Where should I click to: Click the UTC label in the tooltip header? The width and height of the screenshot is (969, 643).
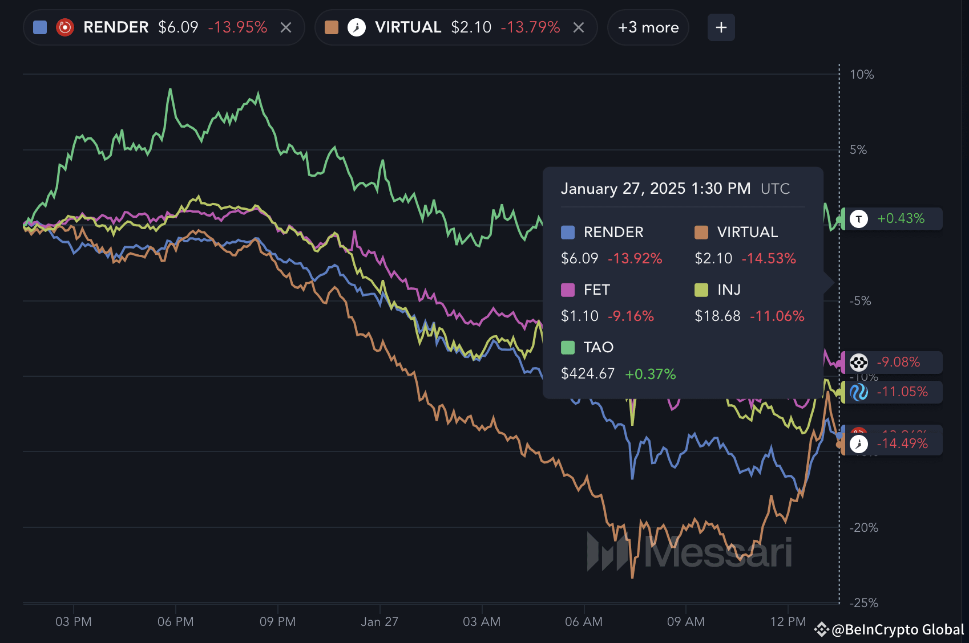pos(775,189)
